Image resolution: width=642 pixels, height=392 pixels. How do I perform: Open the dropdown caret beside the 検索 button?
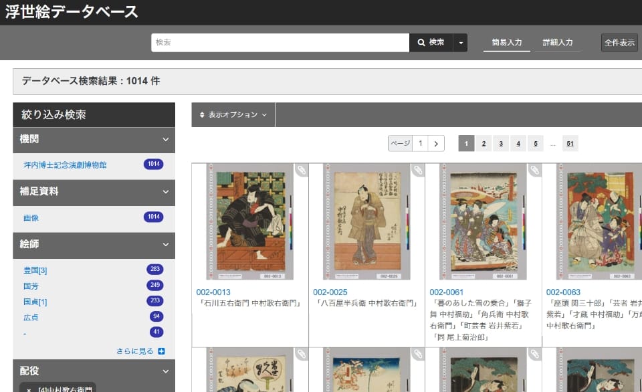pyautogui.click(x=461, y=43)
